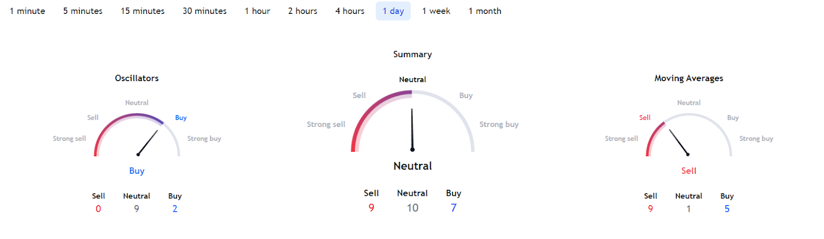Switch to the 1 week timeframe

tap(436, 11)
